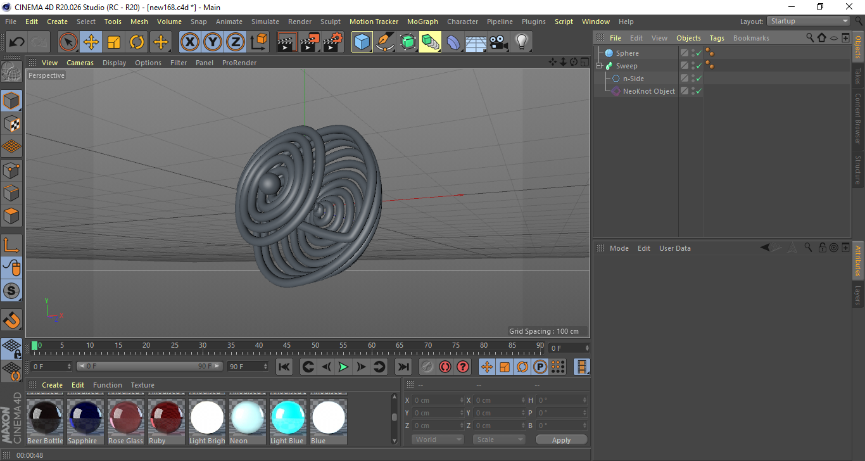Open the spline Pen tool
Image resolution: width=865 pixels, height=461 pixels.
[x=385, y=42]
